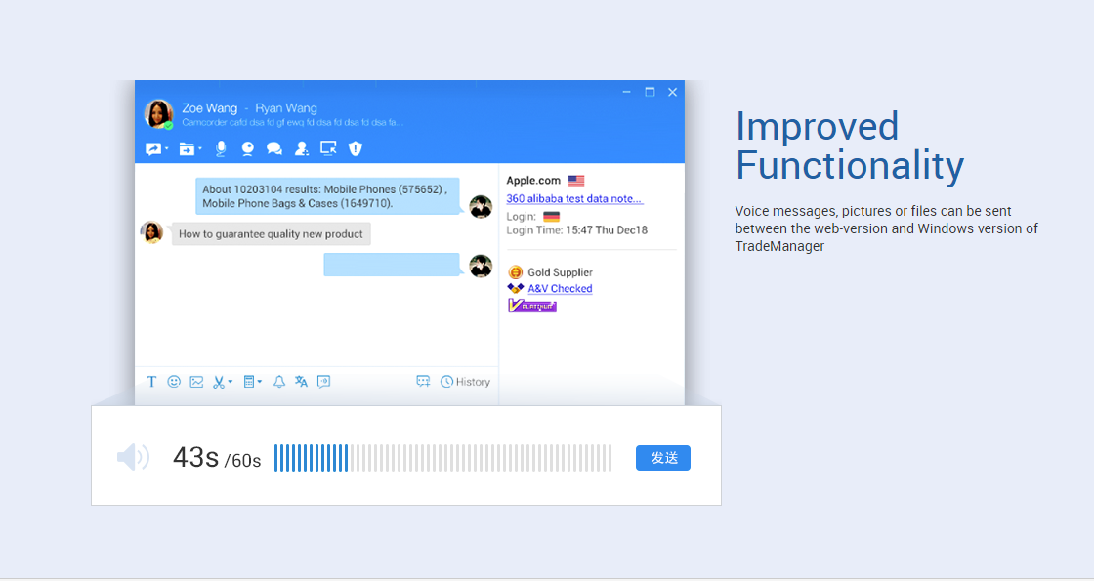Click the German flag beside Login
The image size is (1094, 581).
click(x=551, y=217)
